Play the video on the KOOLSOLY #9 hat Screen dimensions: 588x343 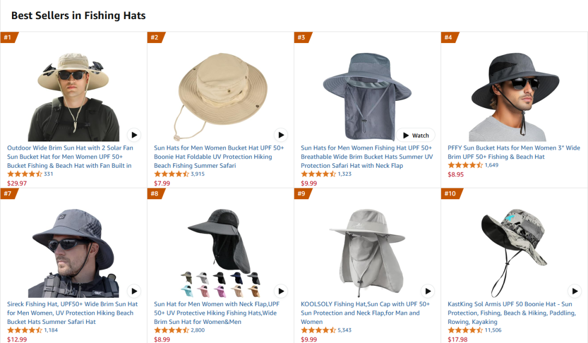(428, 291)
